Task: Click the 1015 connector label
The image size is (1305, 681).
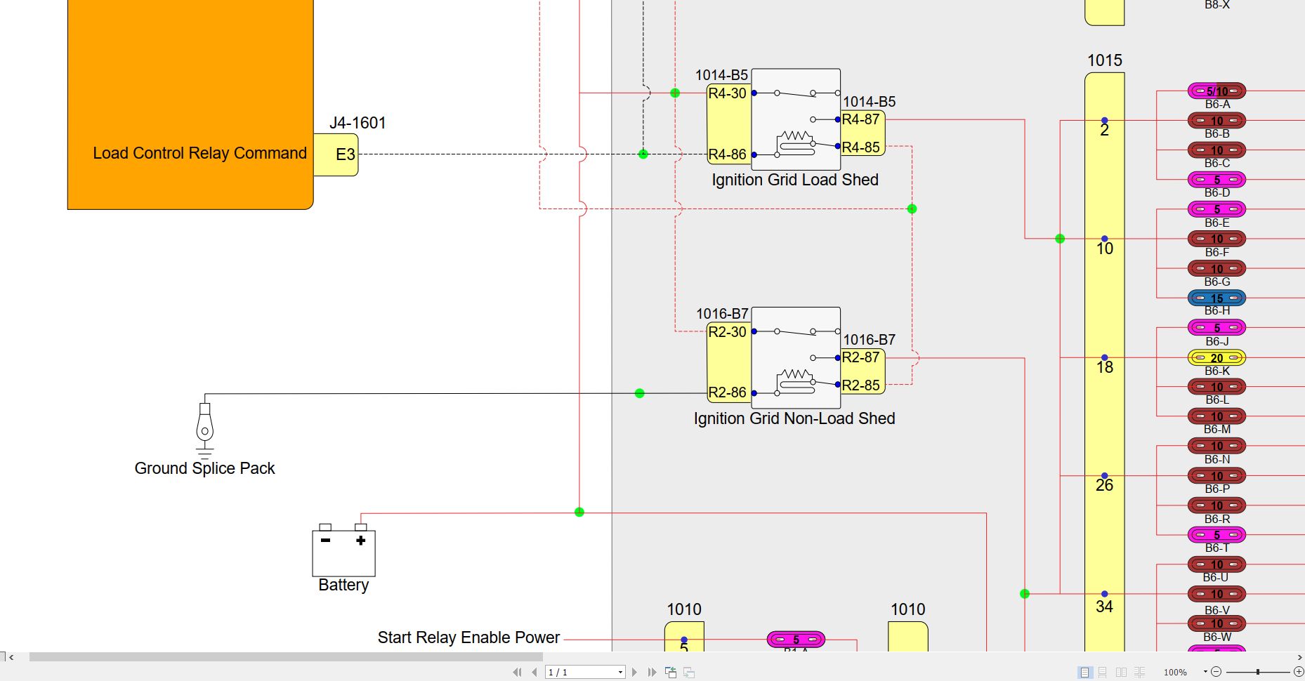Action: (1105, 60)
